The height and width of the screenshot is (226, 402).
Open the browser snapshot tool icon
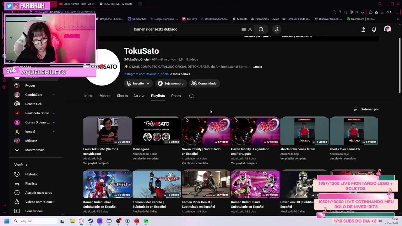(345, 12)
